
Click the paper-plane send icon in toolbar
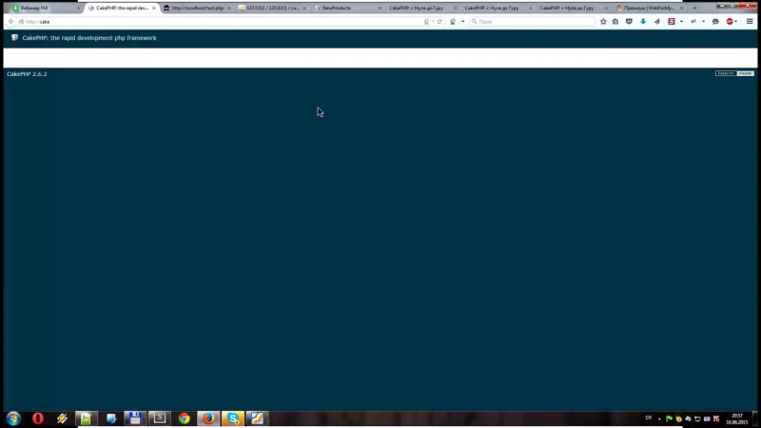click(656, 22)
